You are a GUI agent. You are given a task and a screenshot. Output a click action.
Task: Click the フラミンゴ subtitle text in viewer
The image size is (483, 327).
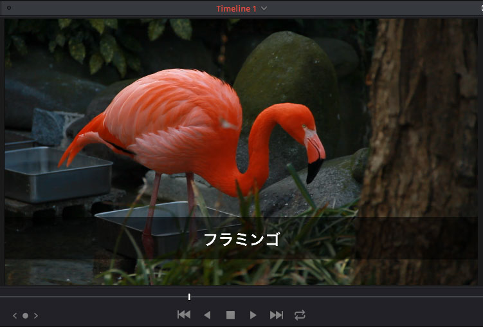(242, 239)
